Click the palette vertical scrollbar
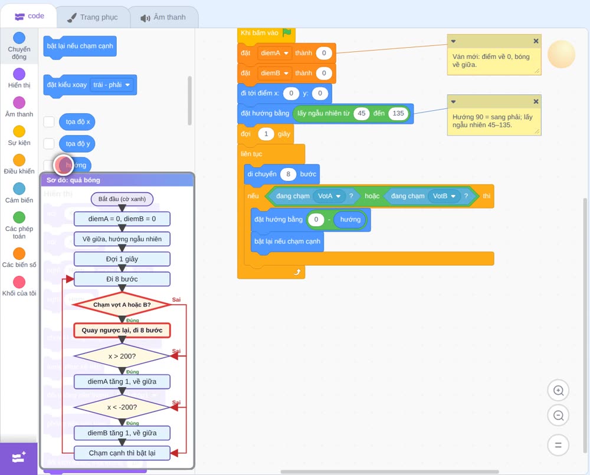 [x=189, y=100]
